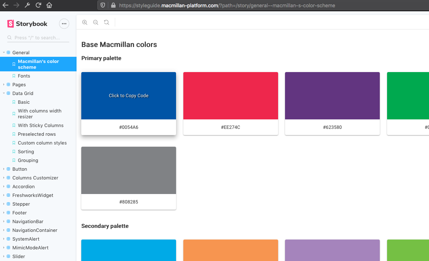Open the developer tools wrench icon
This screenshot has height=261, width=429.
click(27, 5)
